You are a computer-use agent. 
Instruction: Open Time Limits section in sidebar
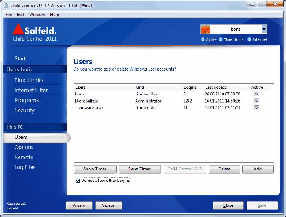[29, 80]
